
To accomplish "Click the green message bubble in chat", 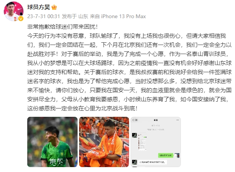I will point(166,155).
